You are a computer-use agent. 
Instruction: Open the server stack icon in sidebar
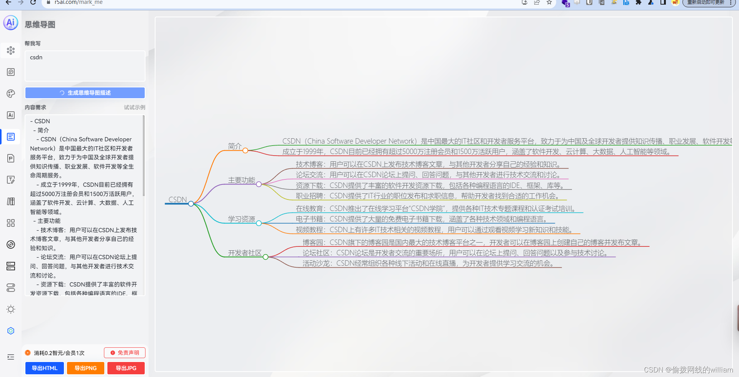click(11, 266)
